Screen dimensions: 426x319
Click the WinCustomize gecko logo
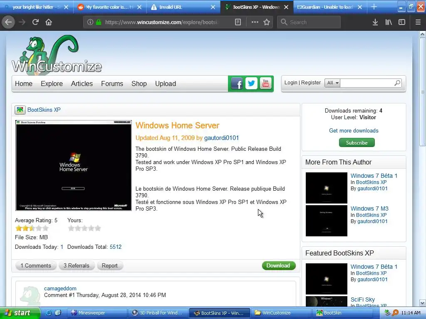pyautogui.click(x=57, y=54)
